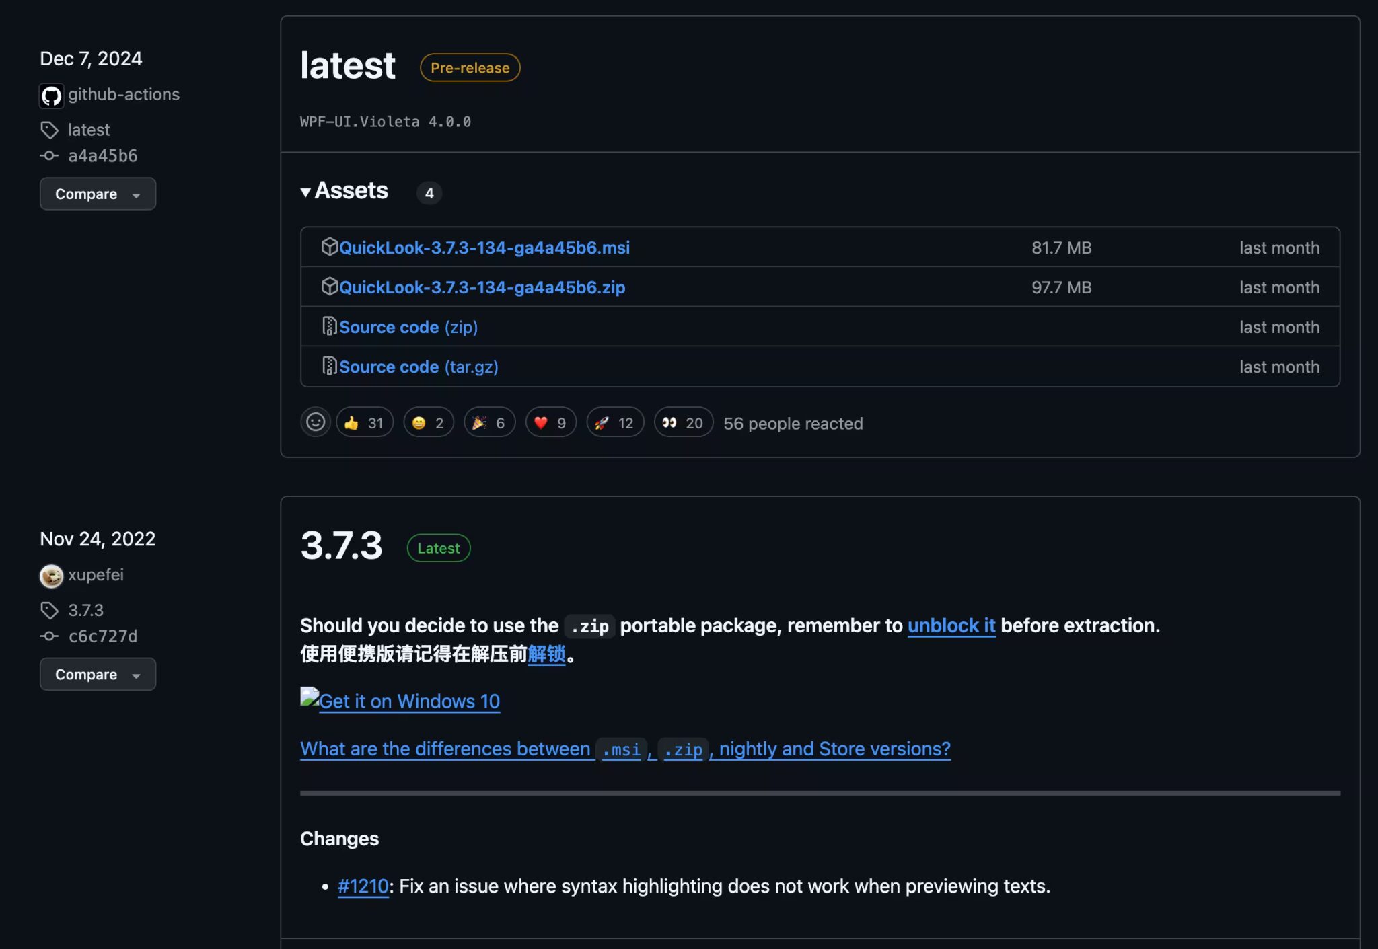Toggle the thumbs up reaction

point(364,422)
